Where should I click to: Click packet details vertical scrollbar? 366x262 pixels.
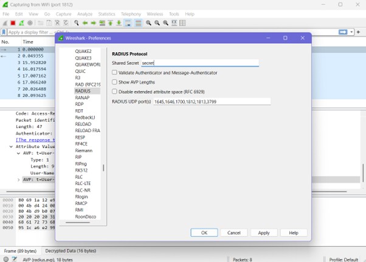click(x=363, y=173)
